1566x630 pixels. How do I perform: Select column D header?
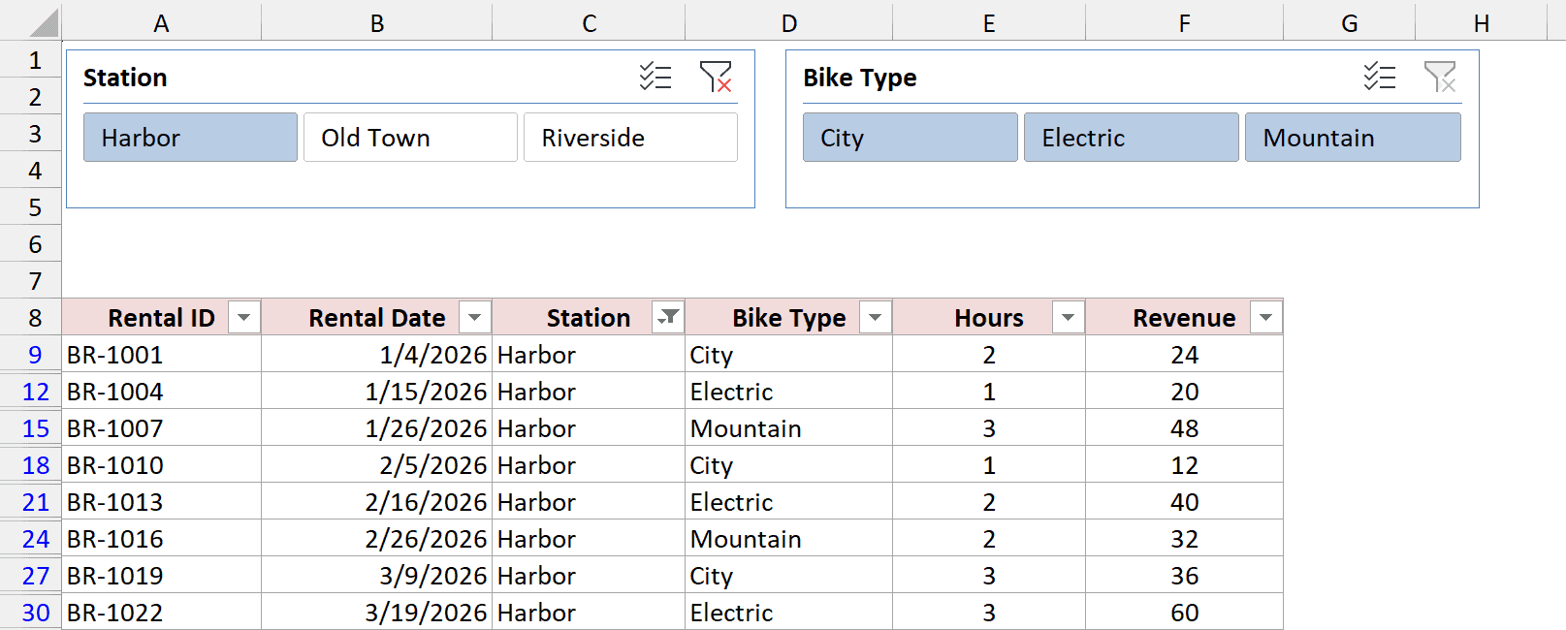(x=789, y=22)
